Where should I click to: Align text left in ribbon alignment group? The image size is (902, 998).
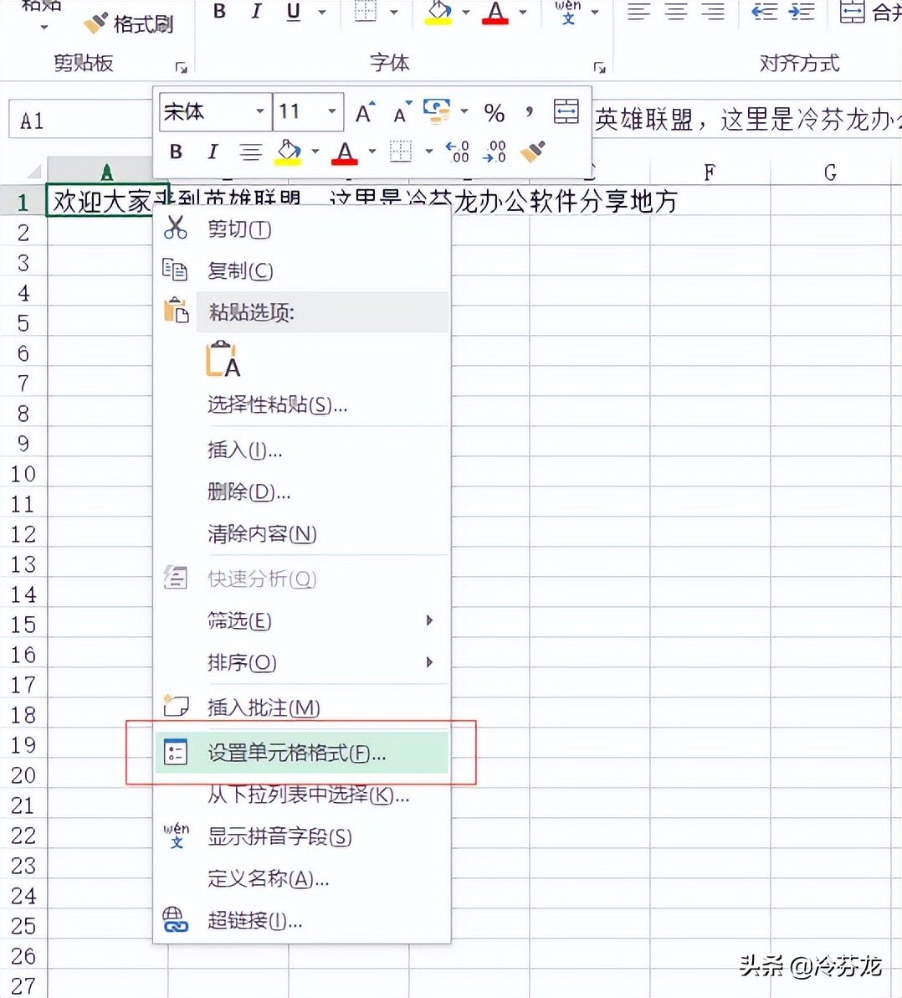pyautogui.click(x=638, y=12)
